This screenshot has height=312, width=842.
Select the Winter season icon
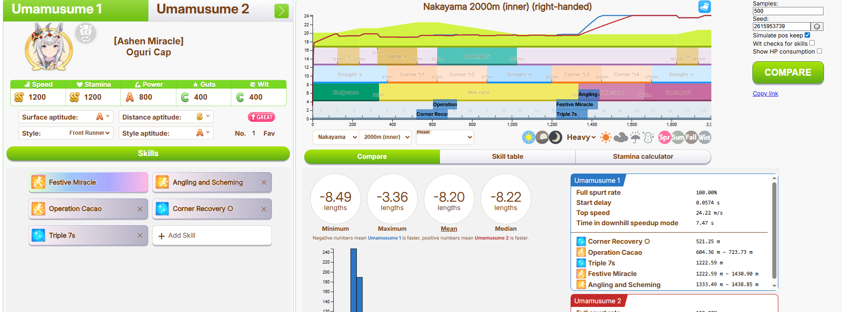coord(704,137)
